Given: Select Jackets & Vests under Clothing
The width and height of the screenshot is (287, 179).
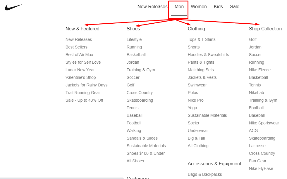Looking at the screenshot, I should click(x=202, y=77).
